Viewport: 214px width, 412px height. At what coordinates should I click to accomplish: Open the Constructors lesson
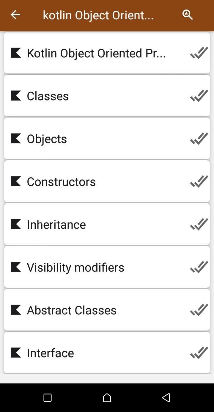click(107, 181)
